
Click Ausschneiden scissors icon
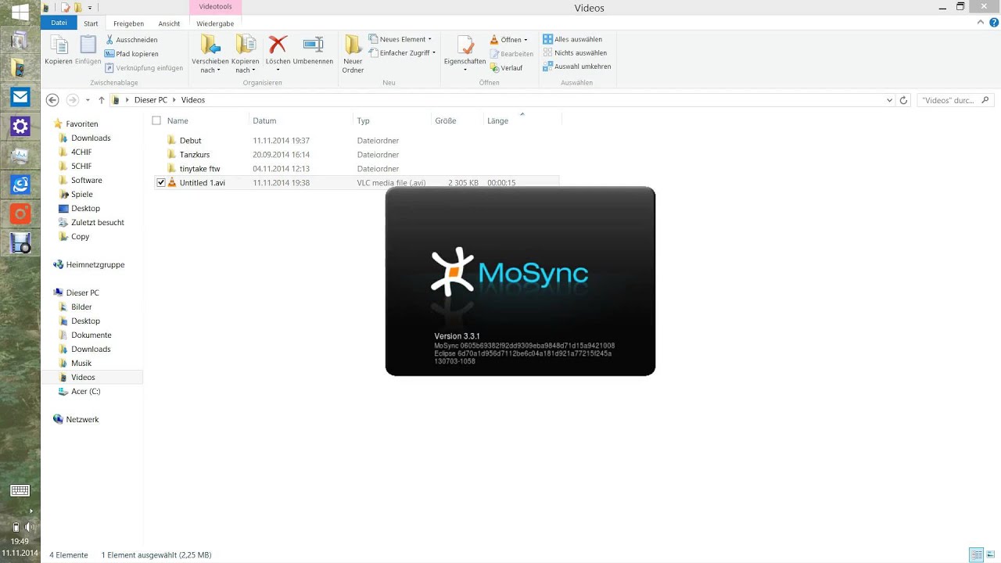pos(110,39)
